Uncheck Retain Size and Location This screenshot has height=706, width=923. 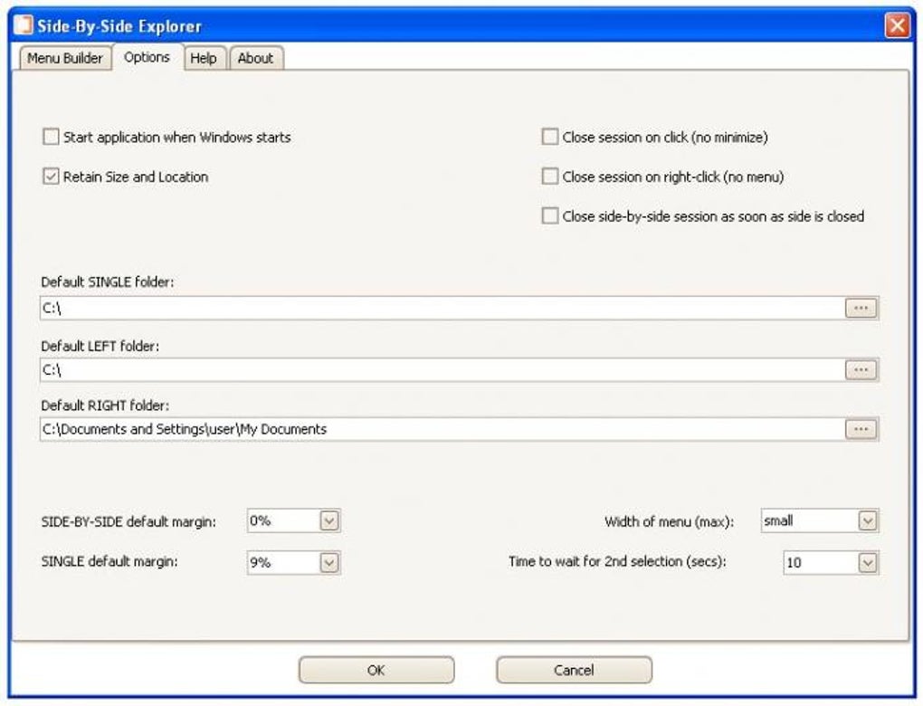click(51, 177)
